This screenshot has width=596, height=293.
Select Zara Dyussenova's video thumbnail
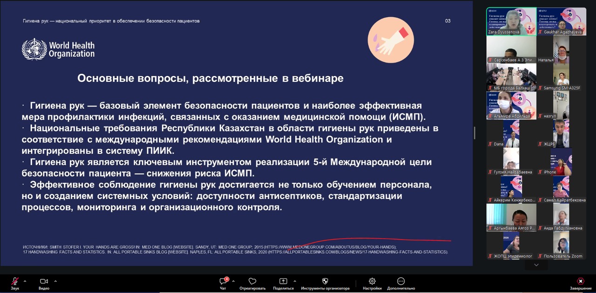(x=511, y=21)
